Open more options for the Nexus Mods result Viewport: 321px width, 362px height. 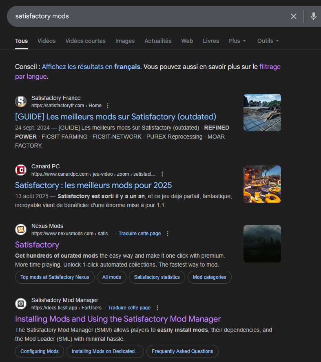(x=168, y=234)
